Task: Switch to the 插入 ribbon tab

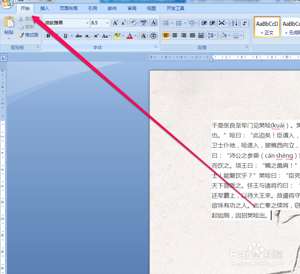Action: pos(44,8)
